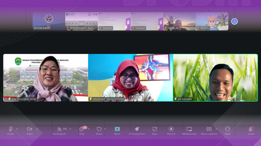Click the React heart icon
The height and width of the screenshot is (146, 261).
click(x=99, y=130)
